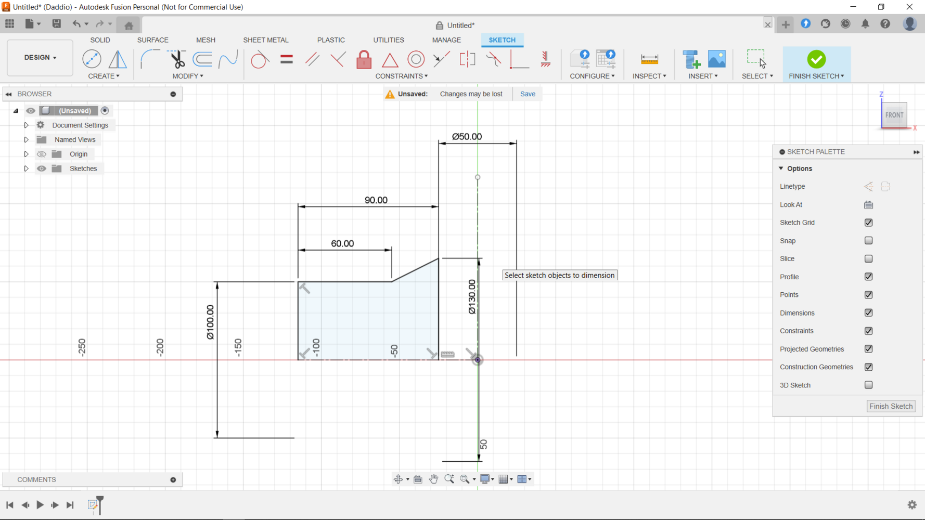Select the Mirror tool in toolbar
This screenshot has height=520, width=925.
coord(118,59)
